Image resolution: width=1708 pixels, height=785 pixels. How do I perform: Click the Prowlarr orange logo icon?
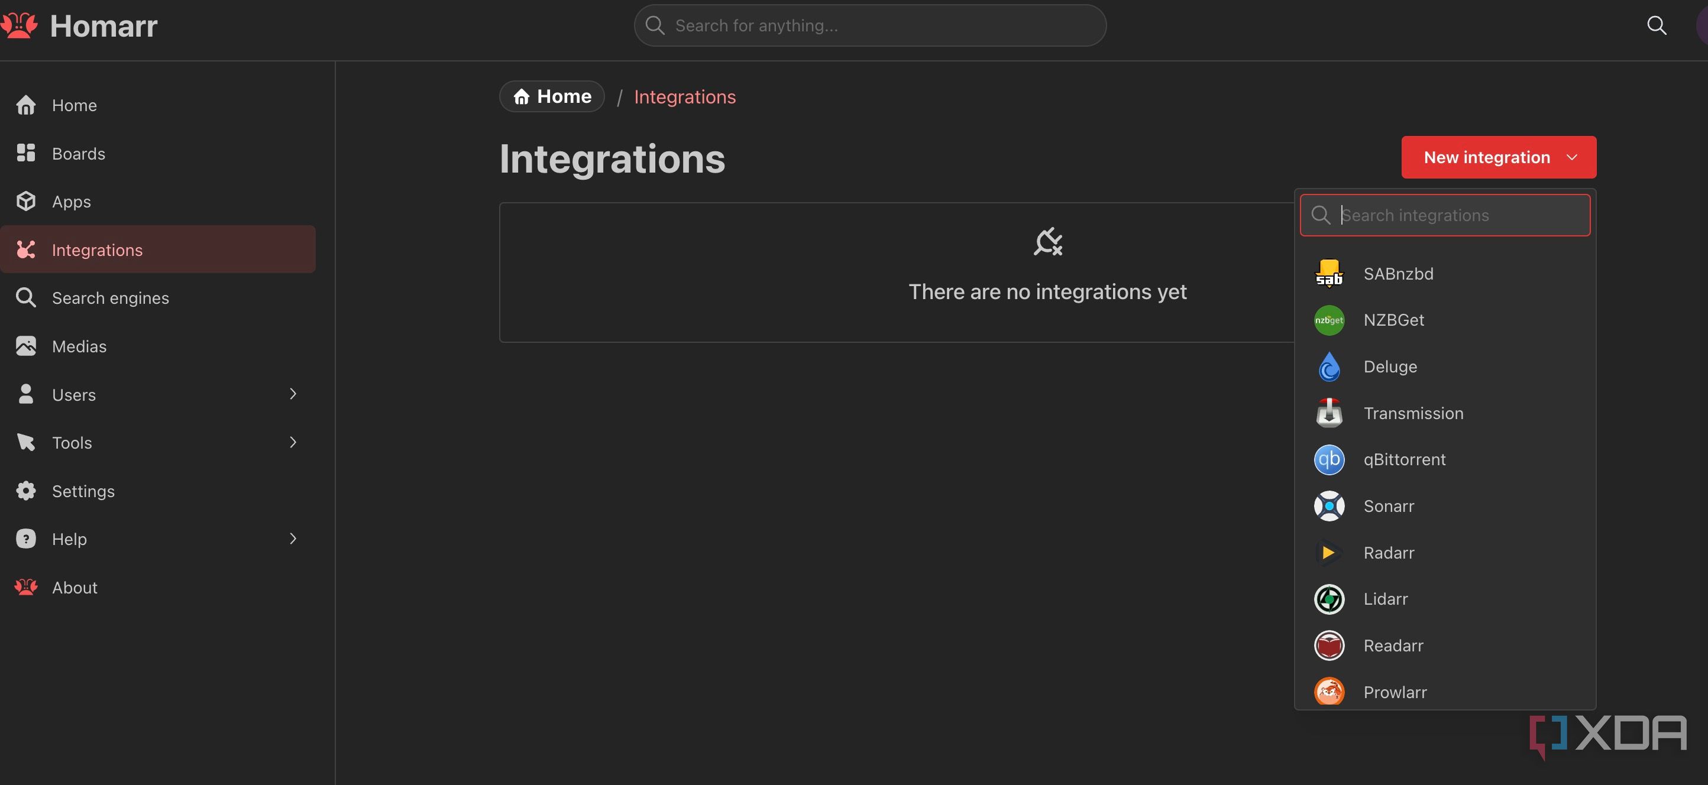point(1329,692)
